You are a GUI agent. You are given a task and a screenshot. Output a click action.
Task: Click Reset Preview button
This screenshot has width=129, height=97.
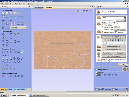(x=107, y=53)
